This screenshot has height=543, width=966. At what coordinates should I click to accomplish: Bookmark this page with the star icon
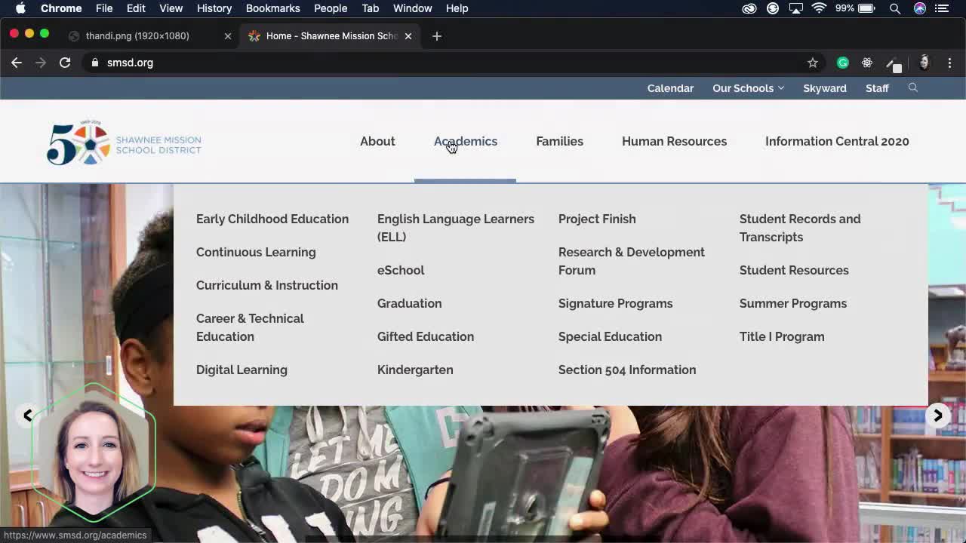pyautogui.click(x=812, y=63)
